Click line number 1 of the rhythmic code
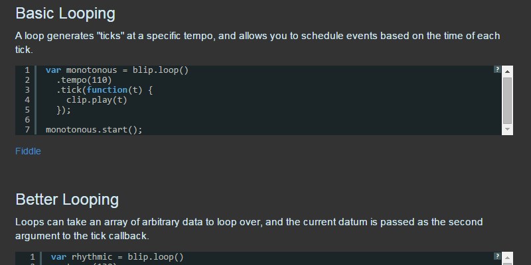The image size is (531, 265). tap(31, 256)
